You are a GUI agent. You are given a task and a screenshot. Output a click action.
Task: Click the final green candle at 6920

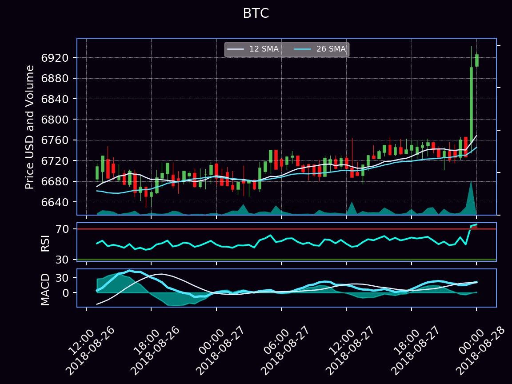point(477,60)
